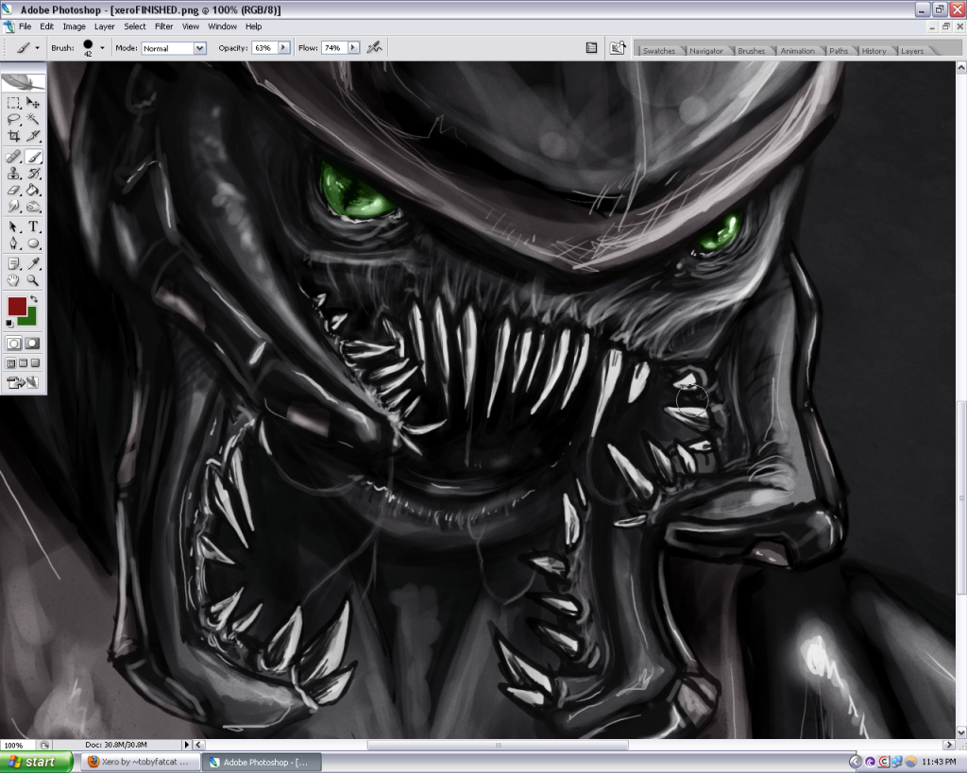Pick the Clone Stamp tool

14,174
